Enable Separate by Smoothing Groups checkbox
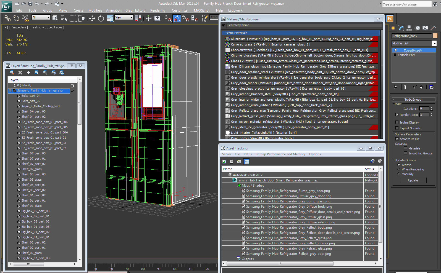The height and width of the screenshot is (273, 441). (x=405, y=153)
